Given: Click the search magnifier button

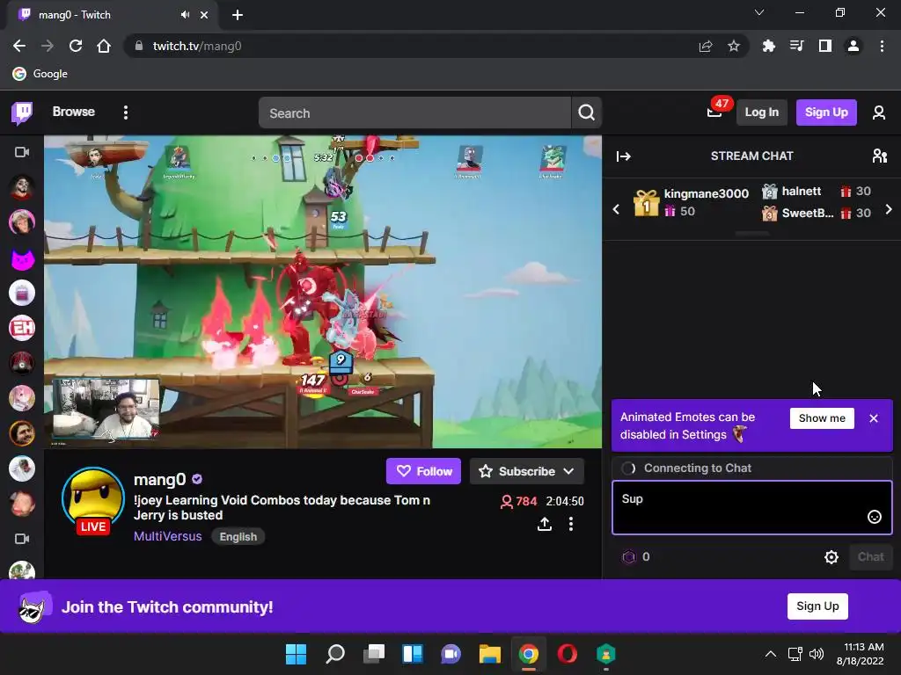Looking at the screenshot, I should pyautogui.click(x=586, y=112).
